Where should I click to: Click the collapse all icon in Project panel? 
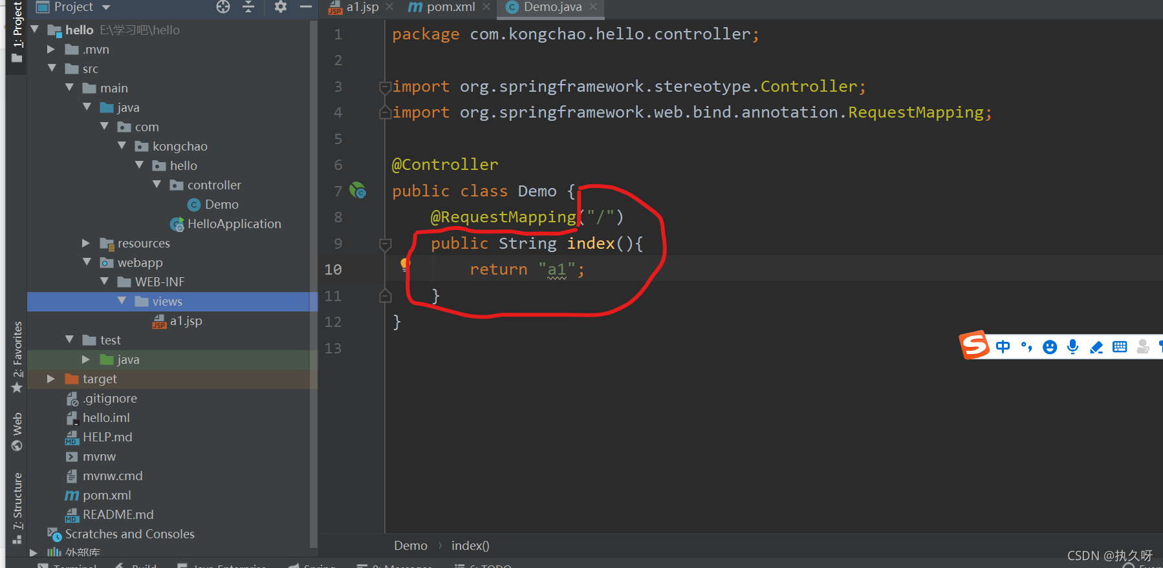pos(248,6)
